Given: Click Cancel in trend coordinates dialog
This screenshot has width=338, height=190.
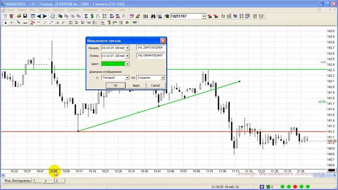Looking at the screenshot, I should coord(155,85).
